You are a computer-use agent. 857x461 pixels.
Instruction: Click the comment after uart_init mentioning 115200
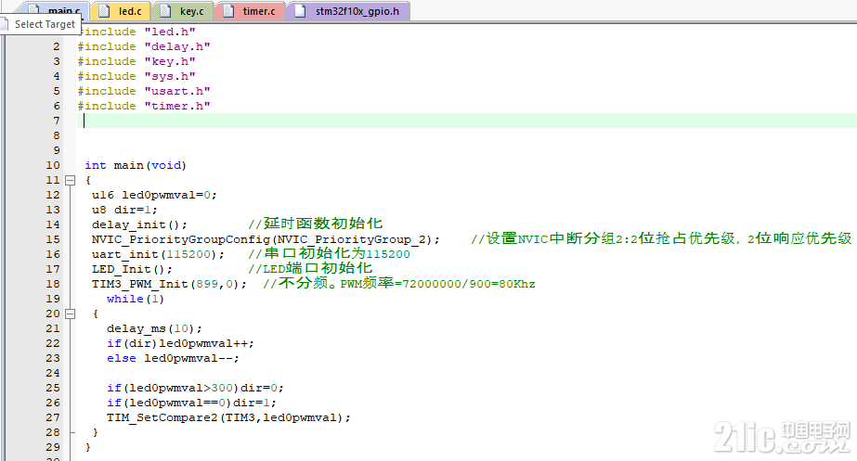click(329, 253)
